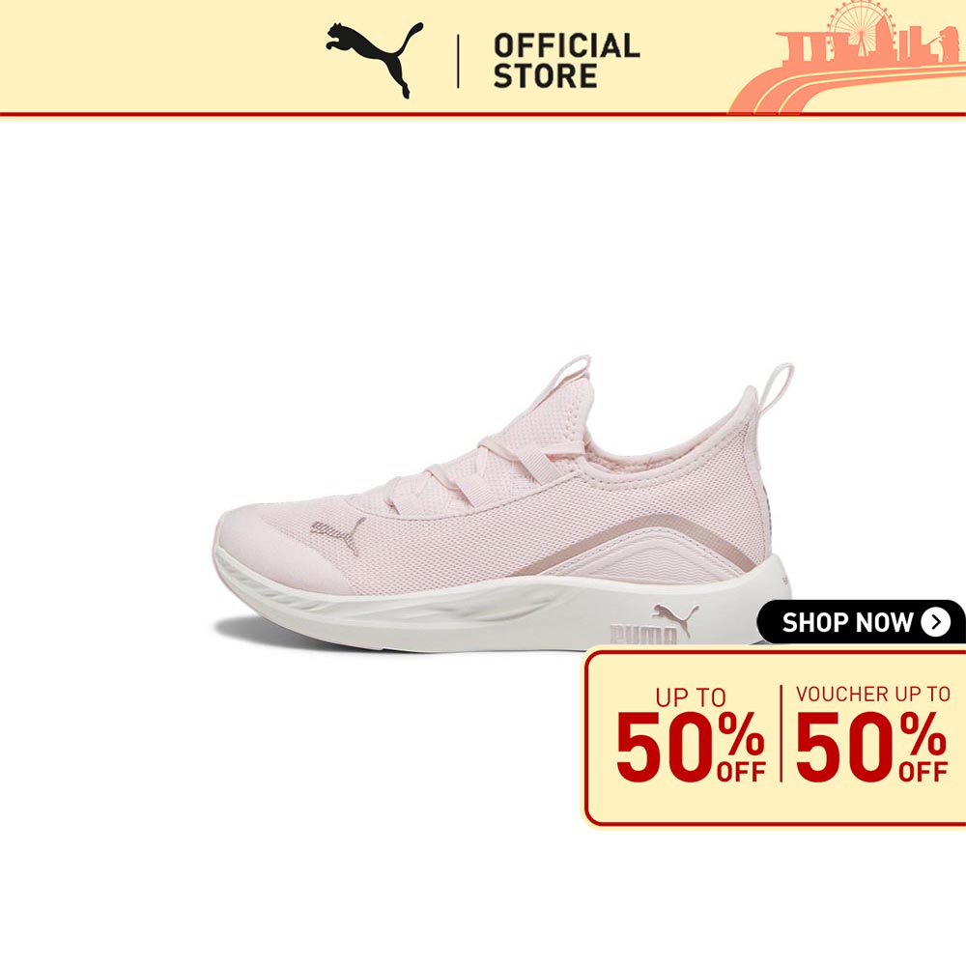Click the vertical divider beside Puma logo
Image resolution: width=966 pixels, height=966 pixels.
[458, 61]
